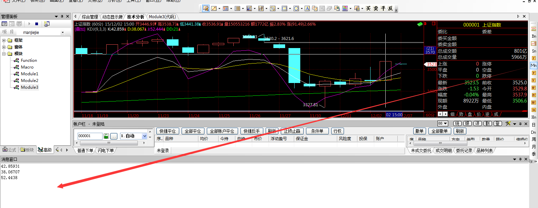The image size is (538, 208).
Task: Switch to 动态显示牌 tab
Action: 112,17
